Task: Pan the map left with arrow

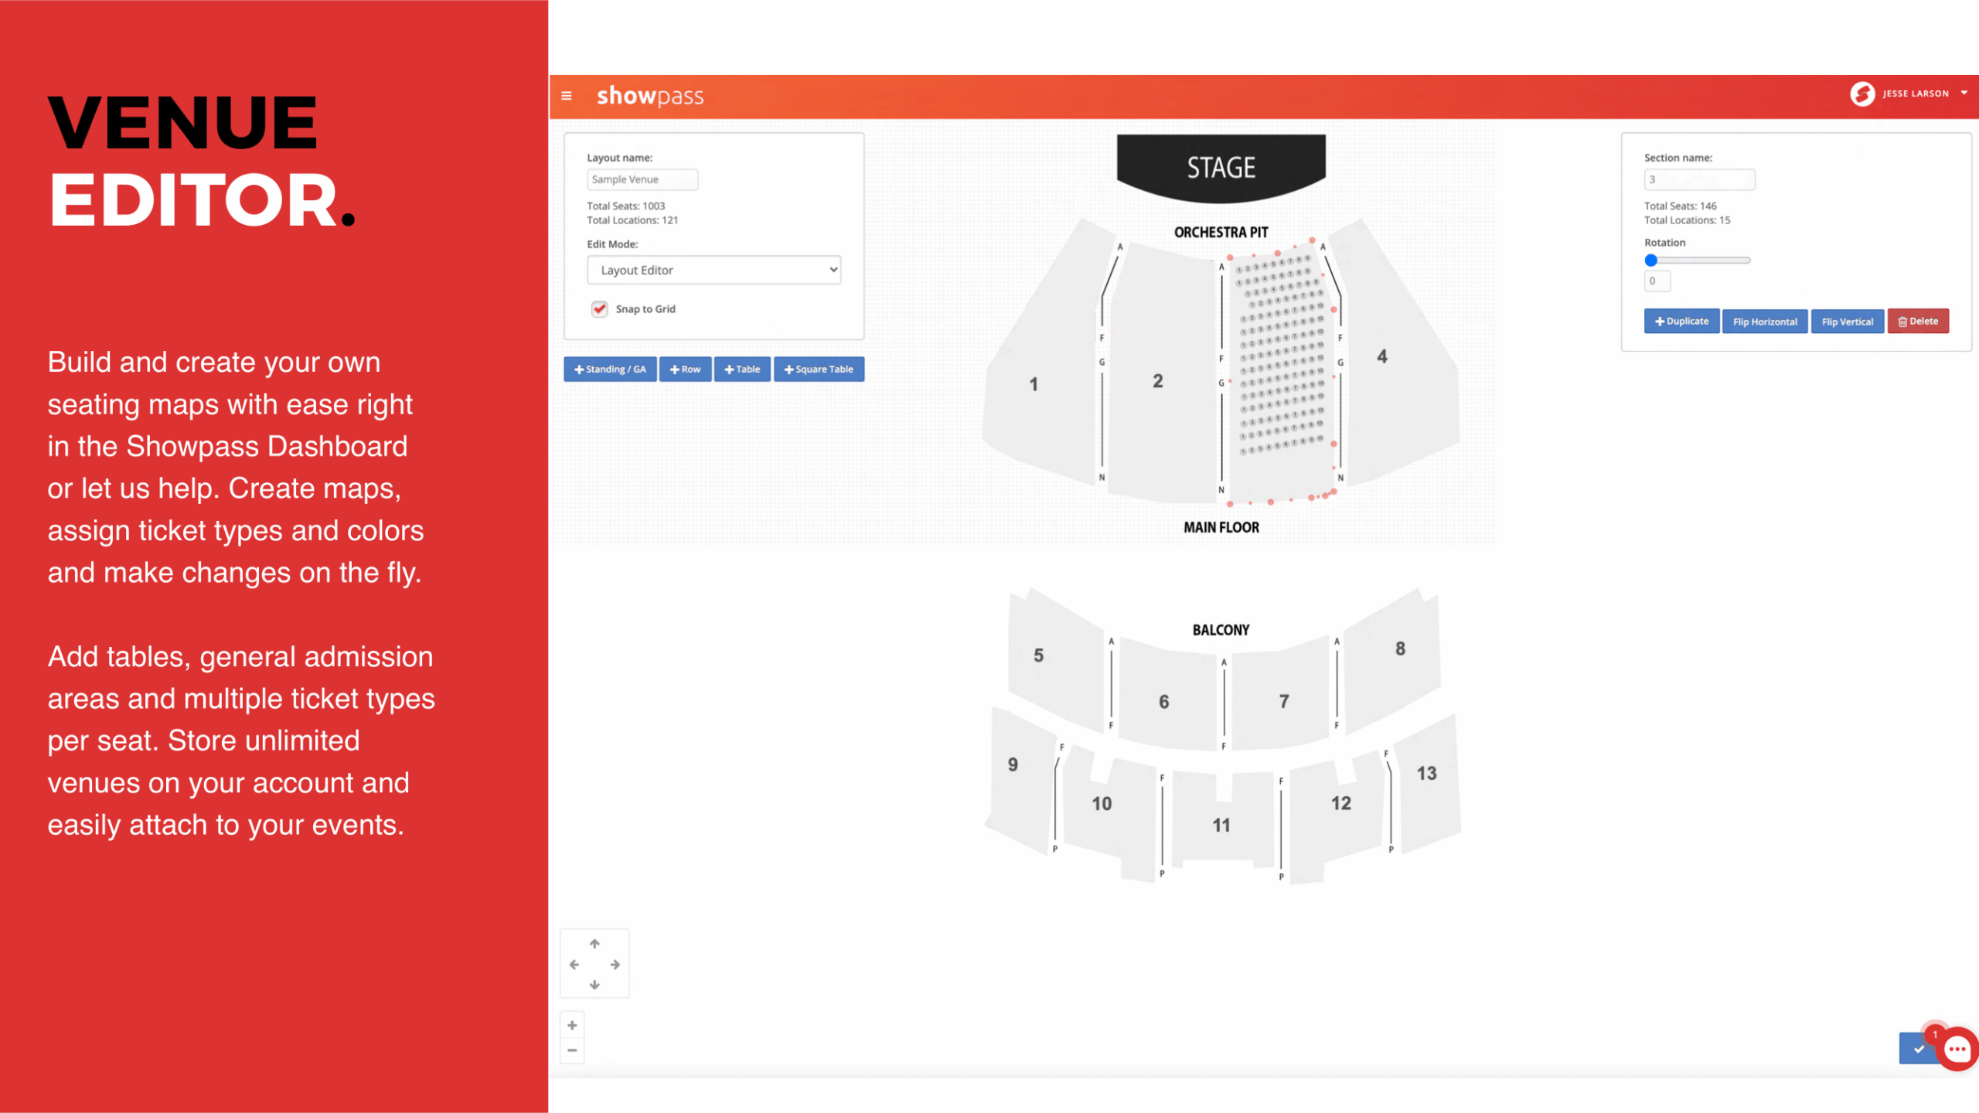Action: [574, 965]
